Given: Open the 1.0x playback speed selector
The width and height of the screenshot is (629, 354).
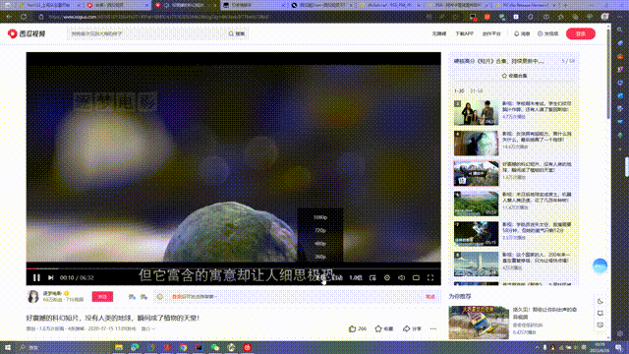Looking at the screenshot, I should click(x=356, y=277).
